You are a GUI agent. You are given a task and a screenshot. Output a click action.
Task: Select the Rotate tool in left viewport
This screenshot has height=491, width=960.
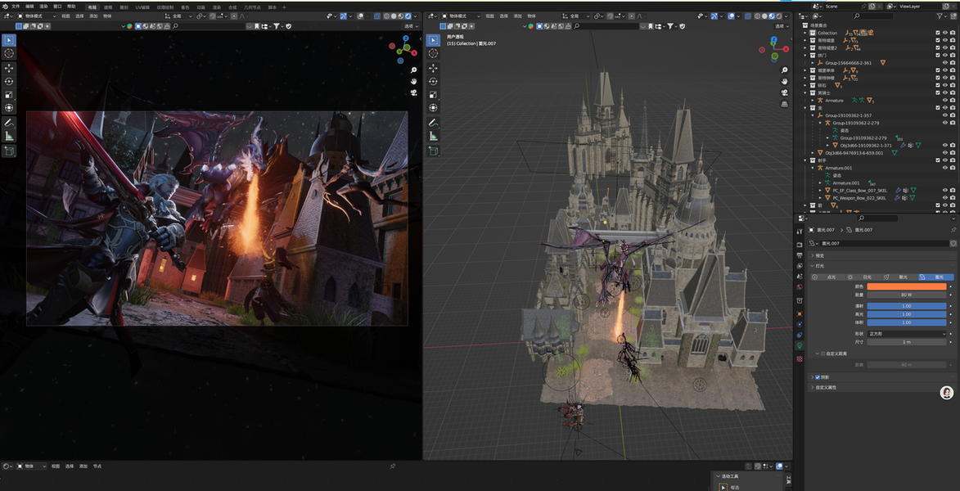coord(9,81)
